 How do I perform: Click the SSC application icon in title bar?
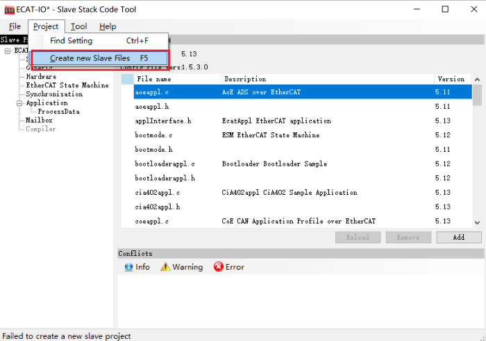pos(10,9)
